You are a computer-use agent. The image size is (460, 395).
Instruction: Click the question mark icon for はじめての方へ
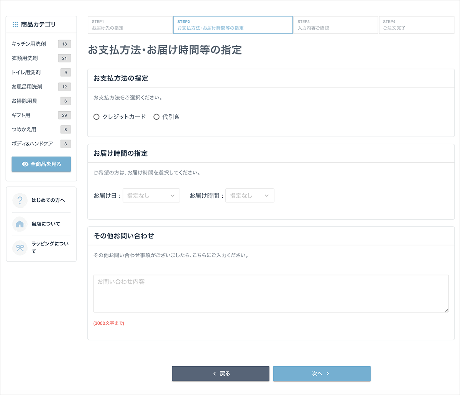tap(20, 201)
